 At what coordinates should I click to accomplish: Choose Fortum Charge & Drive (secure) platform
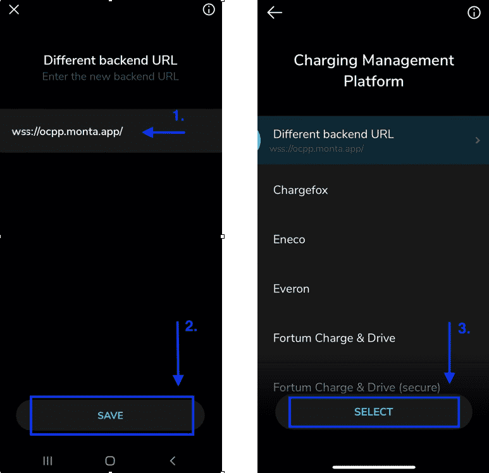pos(356,387)
